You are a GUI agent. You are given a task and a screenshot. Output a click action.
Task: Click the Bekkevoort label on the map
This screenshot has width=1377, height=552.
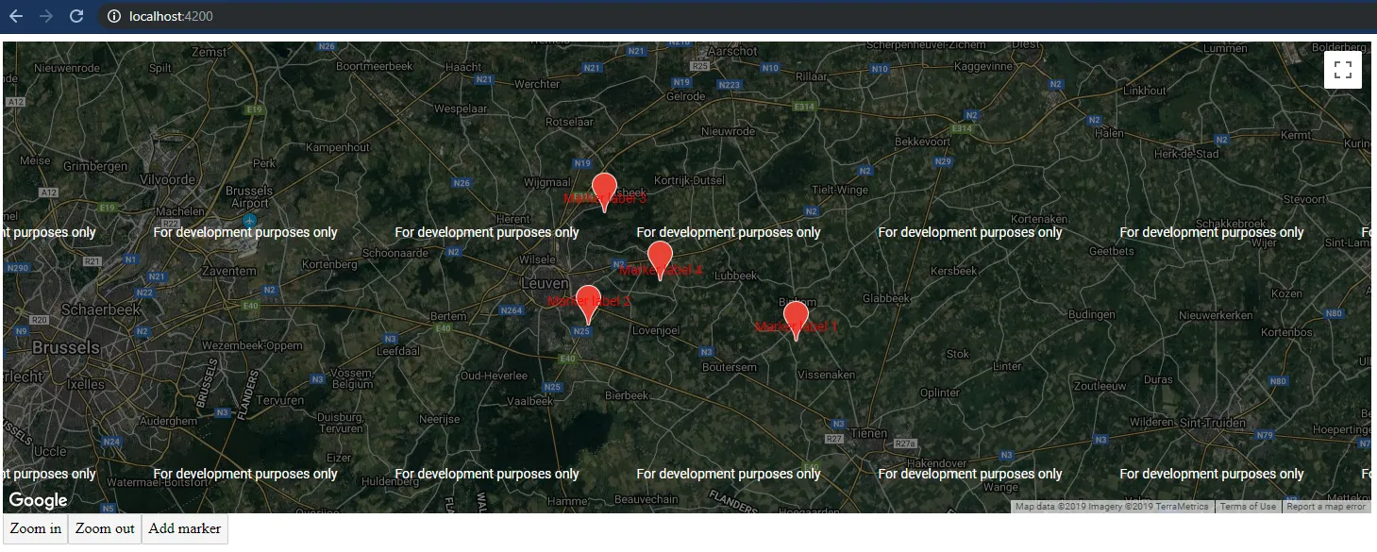[922, 141]
